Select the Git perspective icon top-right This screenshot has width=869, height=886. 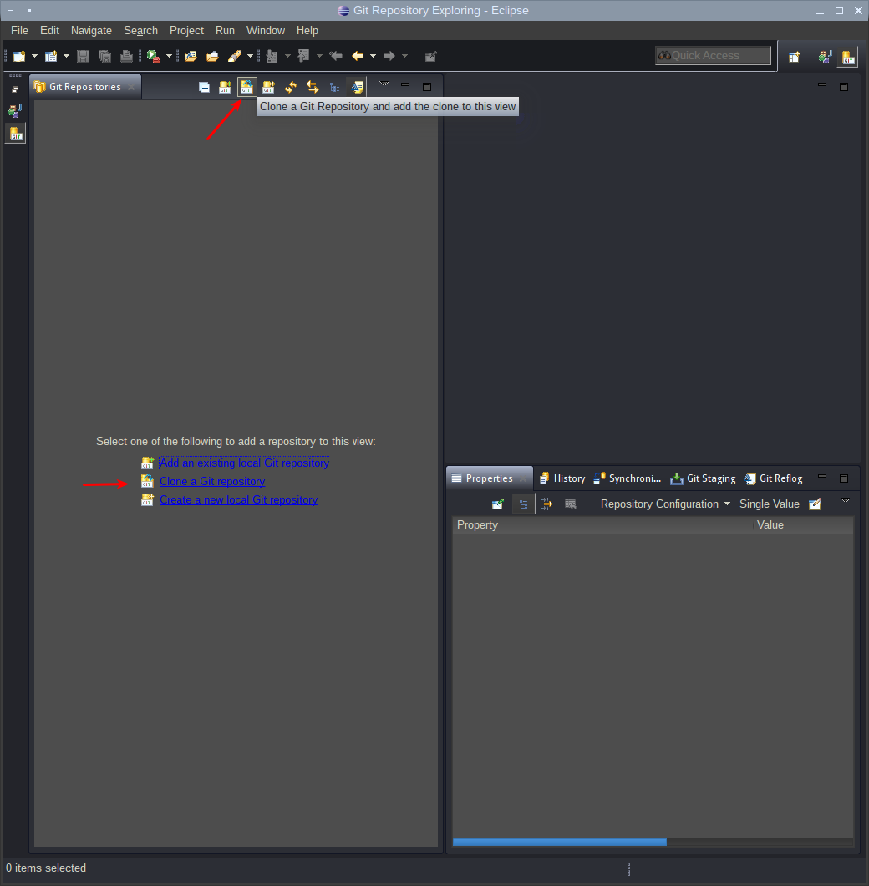tap(848, 57)
